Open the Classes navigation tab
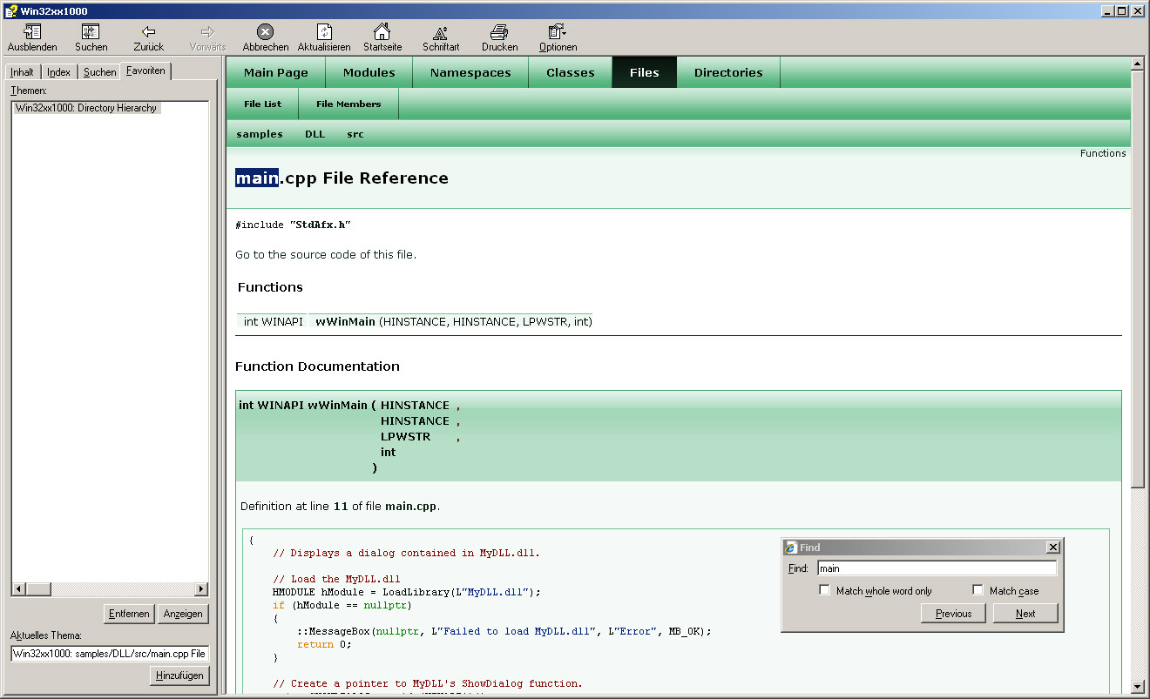Screen dimensions: 1150x699 coord(570,73)
